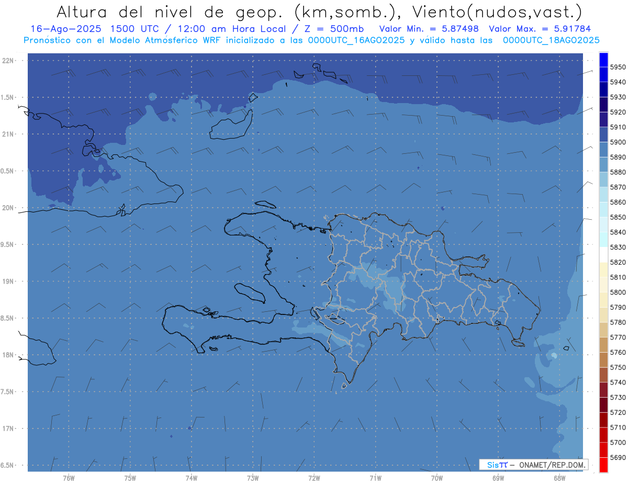
Task: Click the 76W longitude label
Action: tap(69, 478)
